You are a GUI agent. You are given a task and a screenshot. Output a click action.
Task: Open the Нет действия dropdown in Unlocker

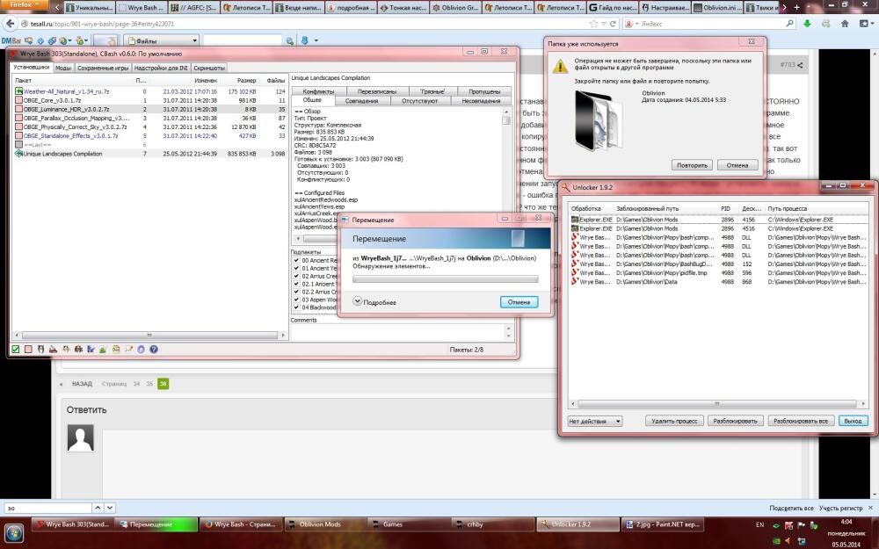point(595,421)
